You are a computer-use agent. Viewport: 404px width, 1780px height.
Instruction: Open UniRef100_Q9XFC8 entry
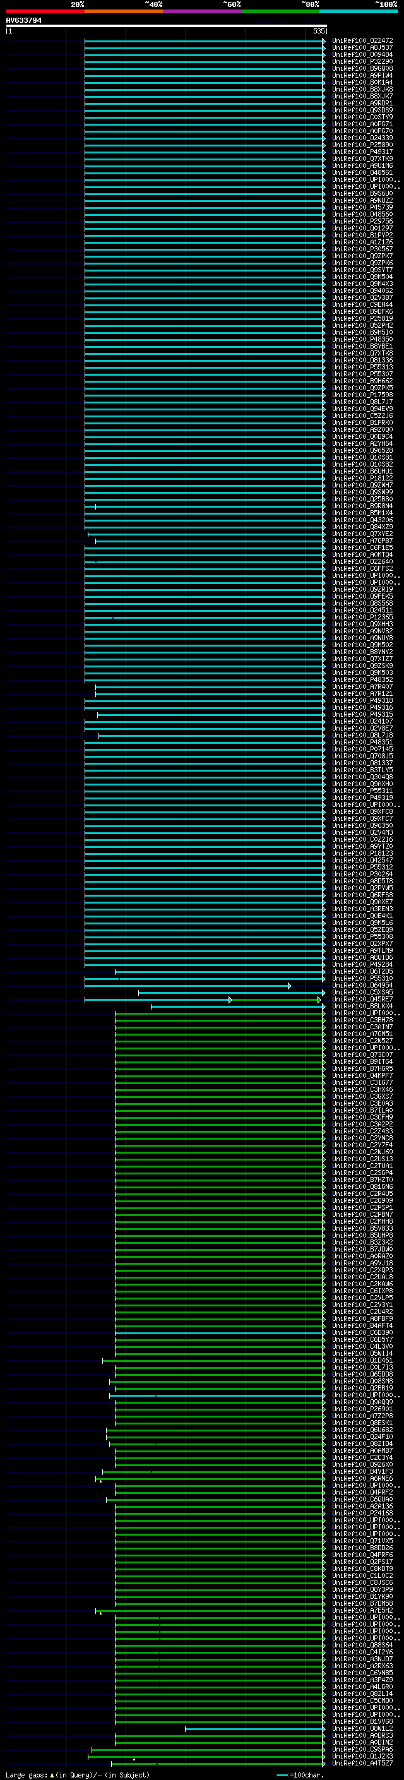pos(362,812)
